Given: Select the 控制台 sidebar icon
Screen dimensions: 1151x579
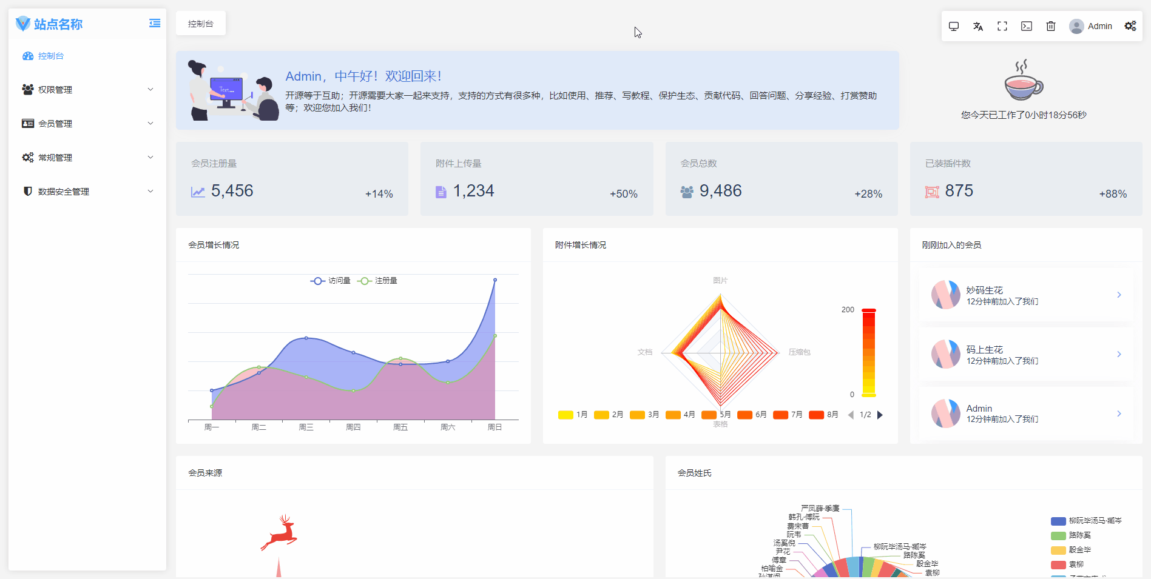Looking at the screenshot, I should tap(28, 55).
